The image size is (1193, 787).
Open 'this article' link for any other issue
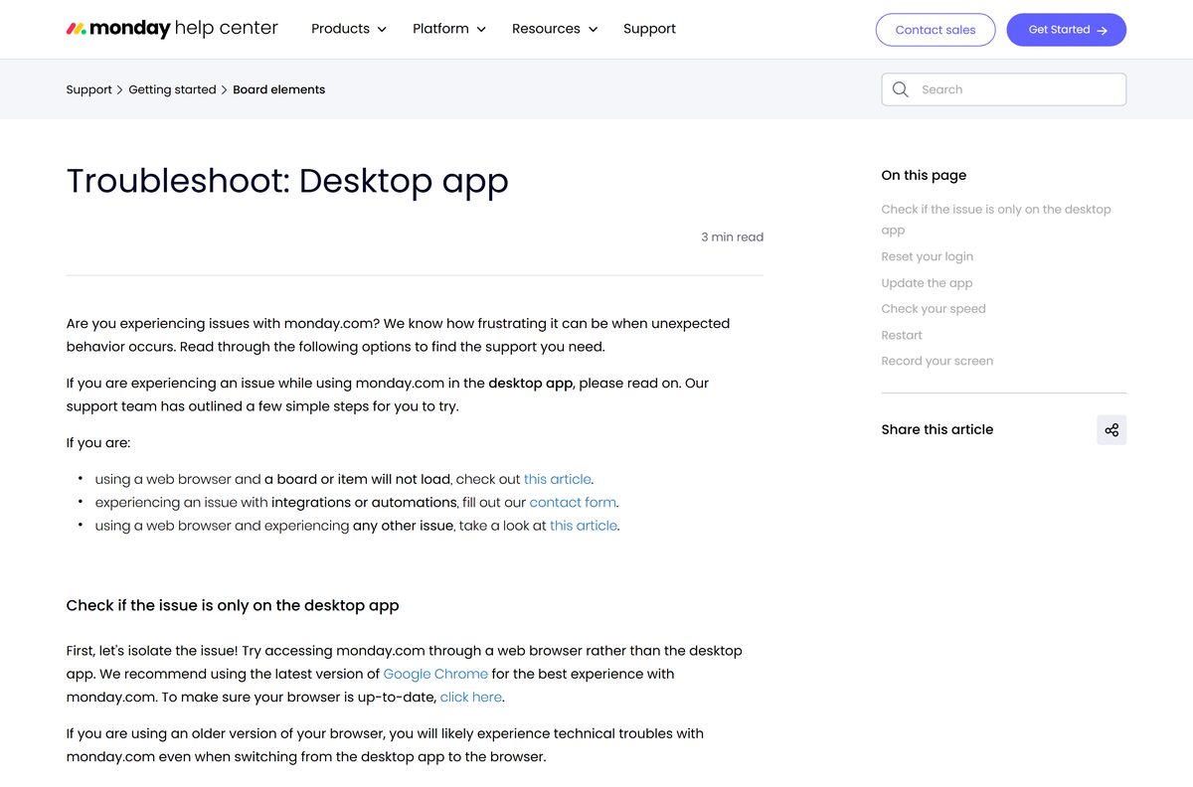[x=584, y=526]
